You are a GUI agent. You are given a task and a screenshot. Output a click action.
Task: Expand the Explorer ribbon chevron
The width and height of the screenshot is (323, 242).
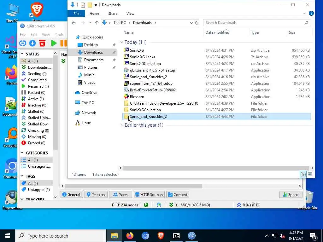pyautogui.click(x=304, y=13)
